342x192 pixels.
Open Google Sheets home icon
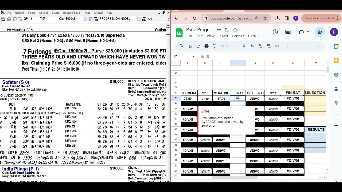(x=179, y=33)
